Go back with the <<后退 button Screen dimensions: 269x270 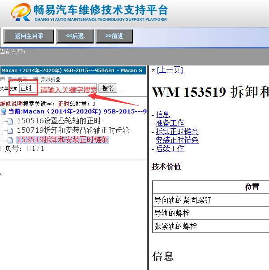[75, 36]
